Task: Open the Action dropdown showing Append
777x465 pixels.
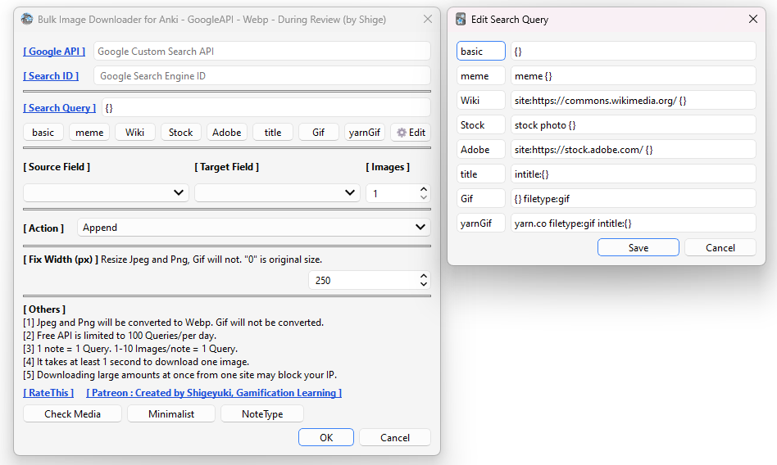Action: pos(253,228)
